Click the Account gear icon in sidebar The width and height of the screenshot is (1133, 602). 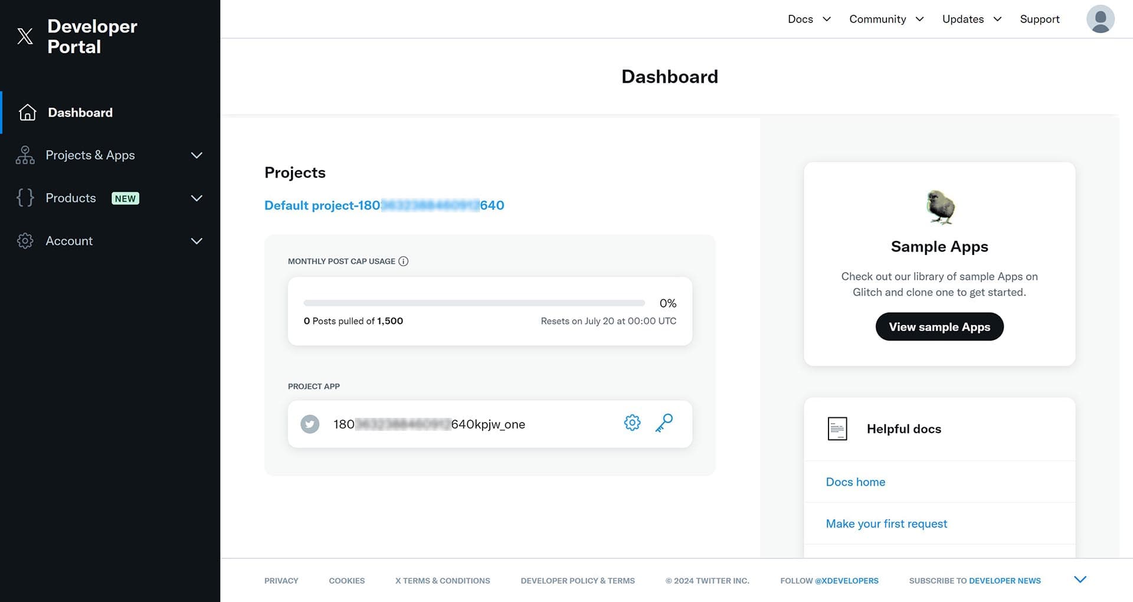pyautogui.click(x=25, y=241)
